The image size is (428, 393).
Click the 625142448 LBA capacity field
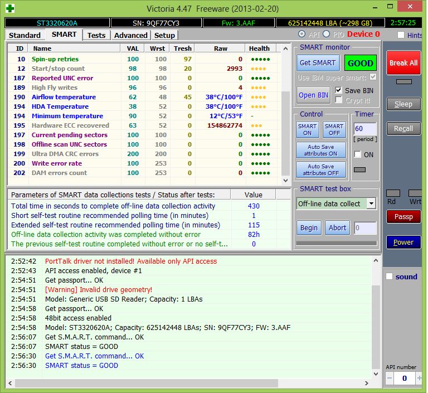(x=330, y=23)
